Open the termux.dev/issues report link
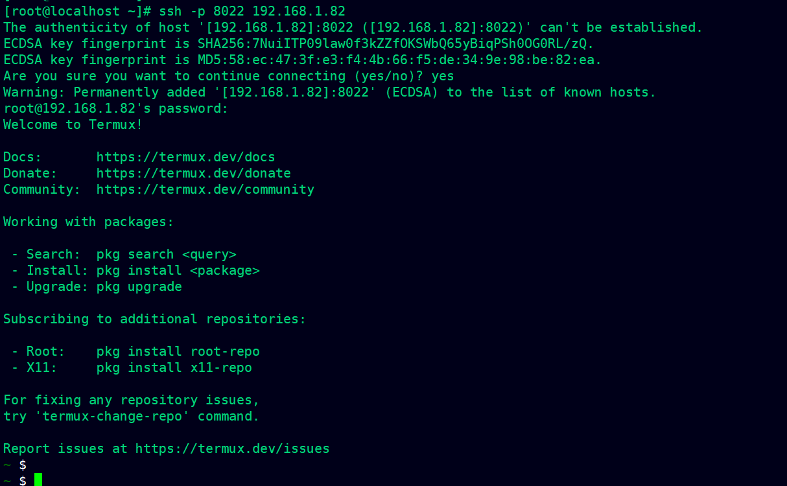Viewport: 787px width, 486px height. 232,448
